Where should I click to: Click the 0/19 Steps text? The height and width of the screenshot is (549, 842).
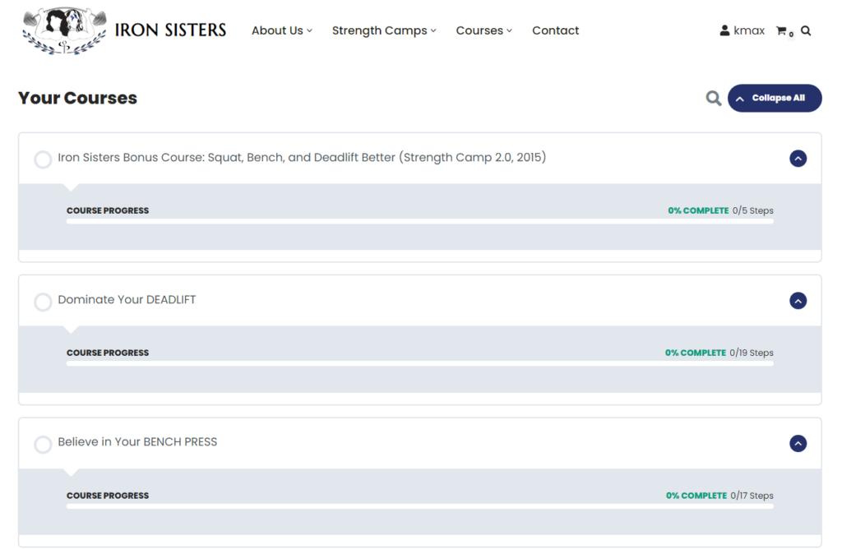pos(752,353)
